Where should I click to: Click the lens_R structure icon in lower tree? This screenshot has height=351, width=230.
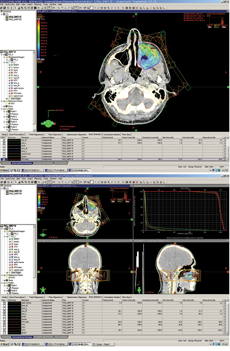pos(12,260)
